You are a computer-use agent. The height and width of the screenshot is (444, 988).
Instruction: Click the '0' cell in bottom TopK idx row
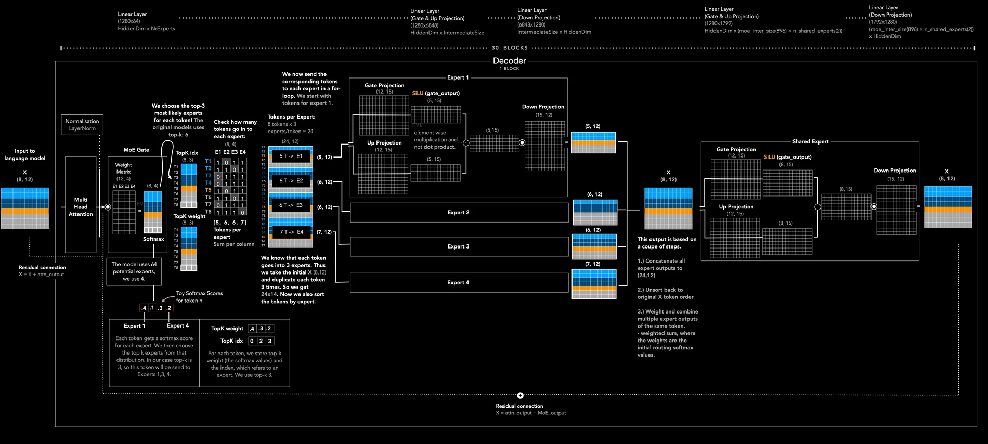pos(252,341)
